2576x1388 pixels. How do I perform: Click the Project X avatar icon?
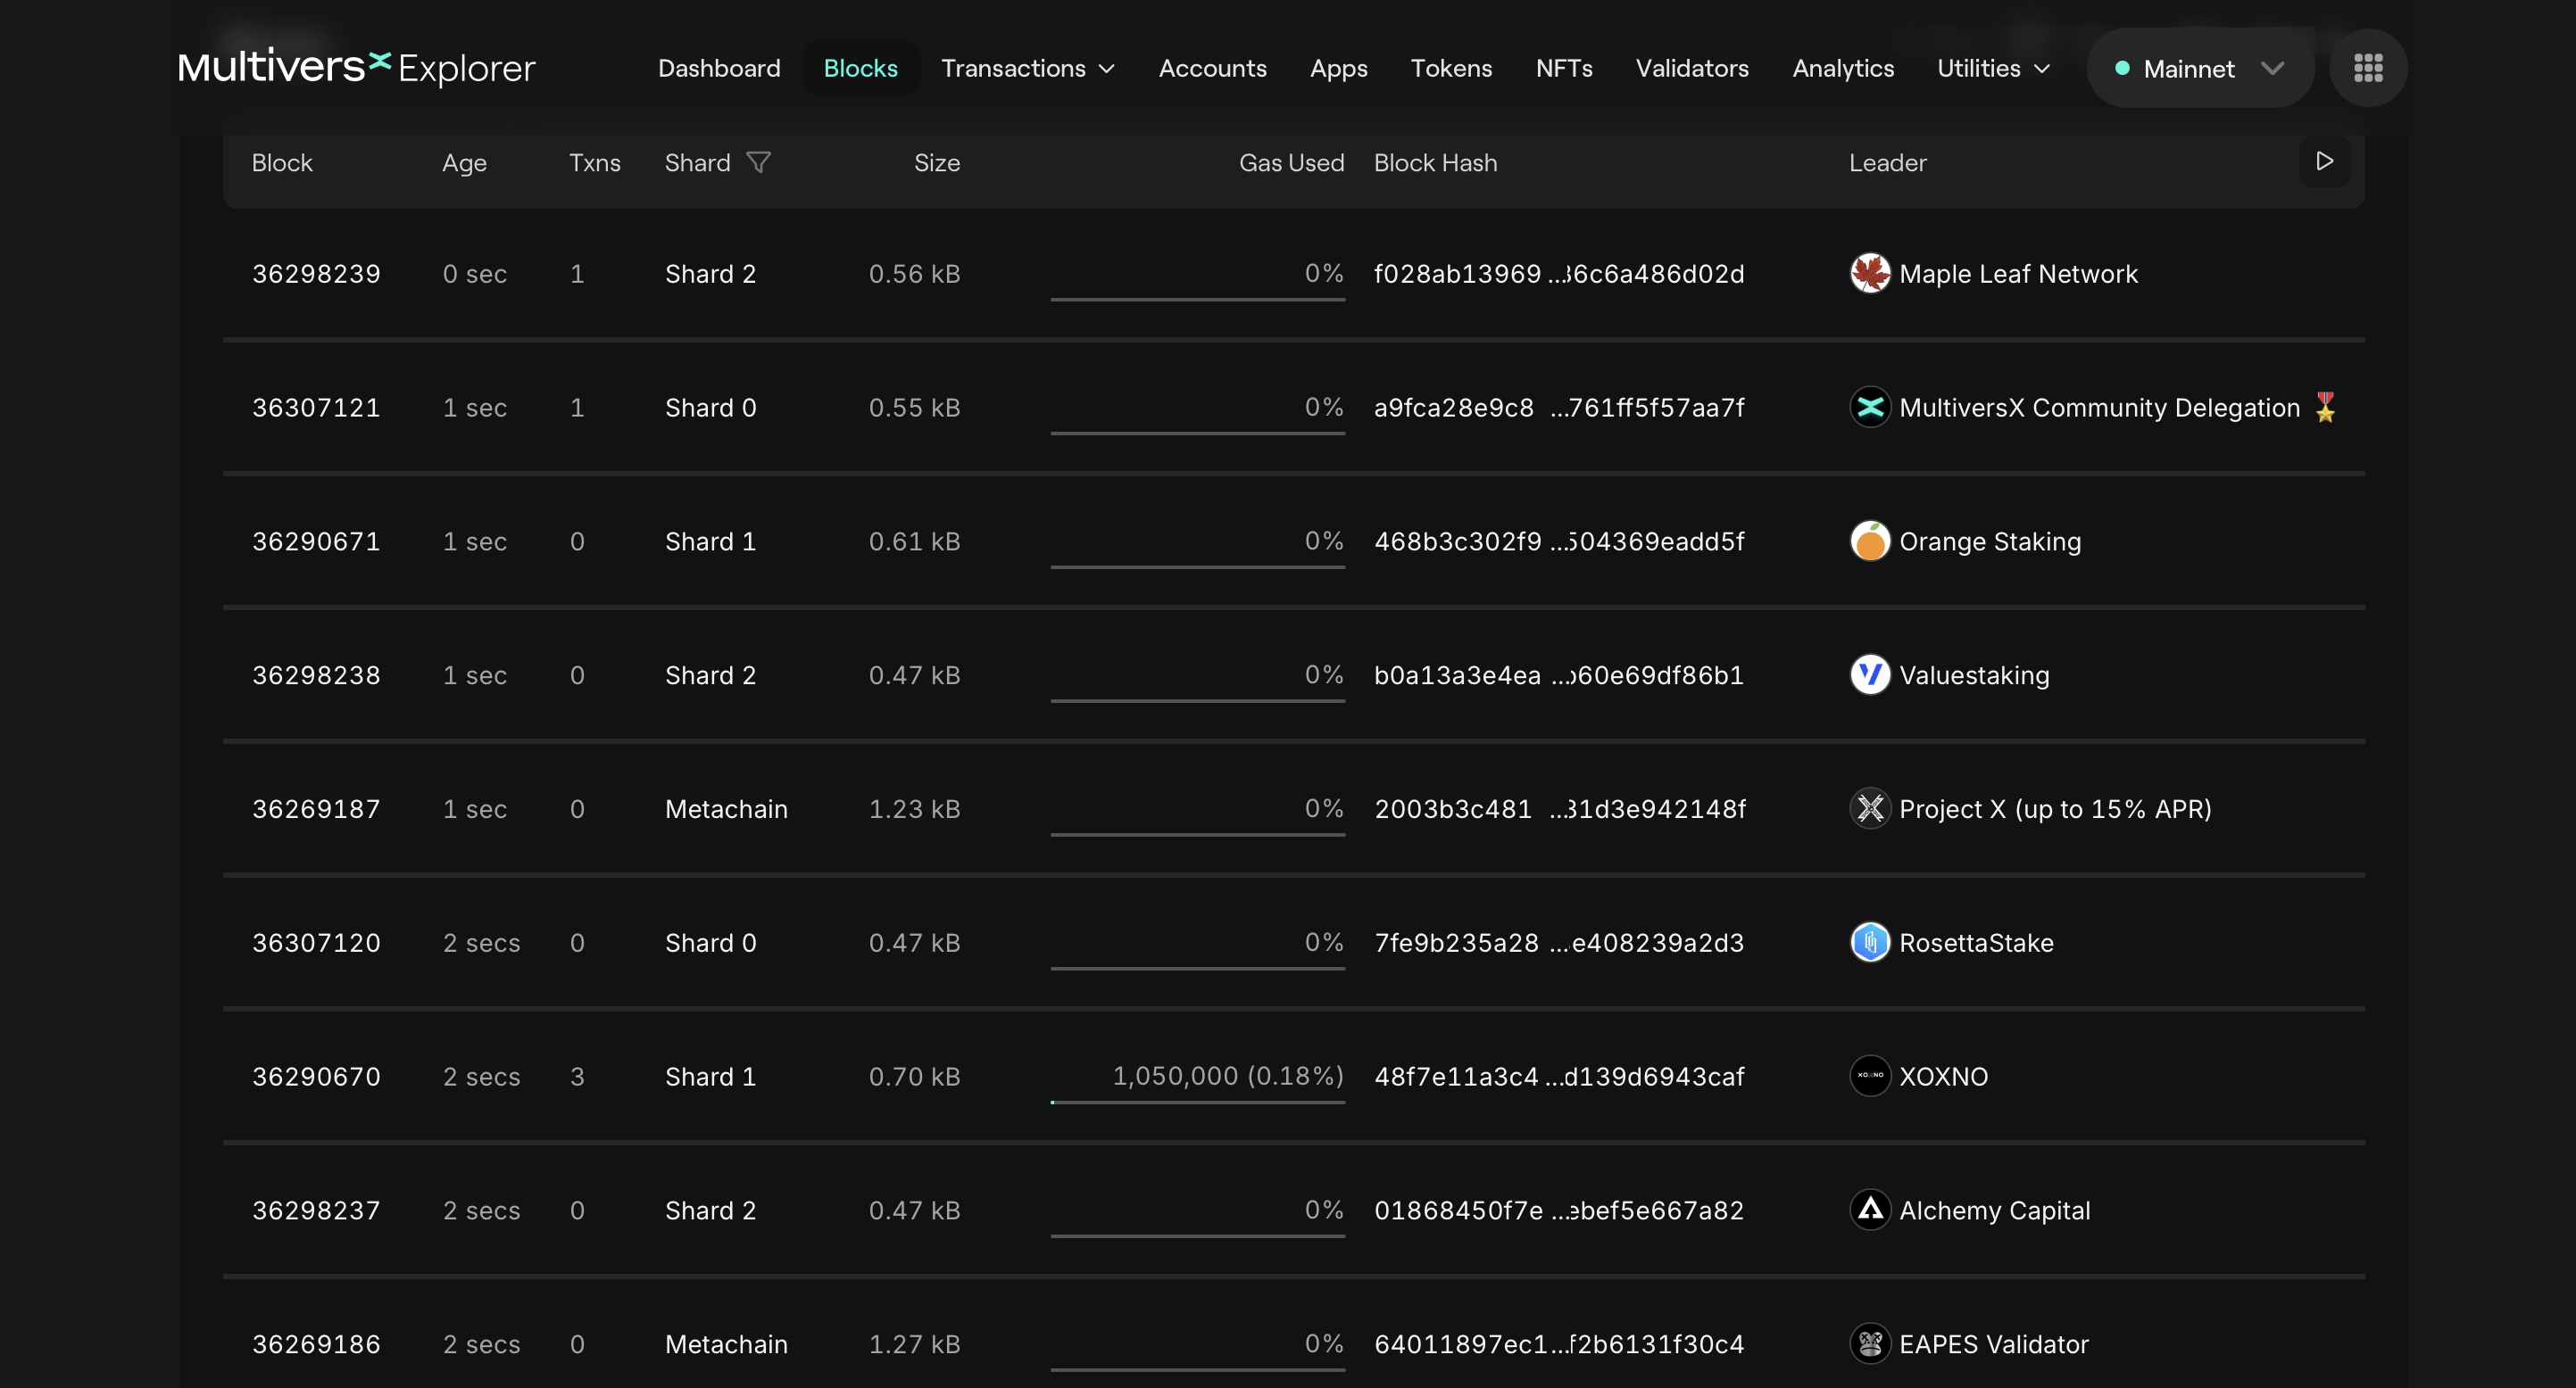point(1870,808)
